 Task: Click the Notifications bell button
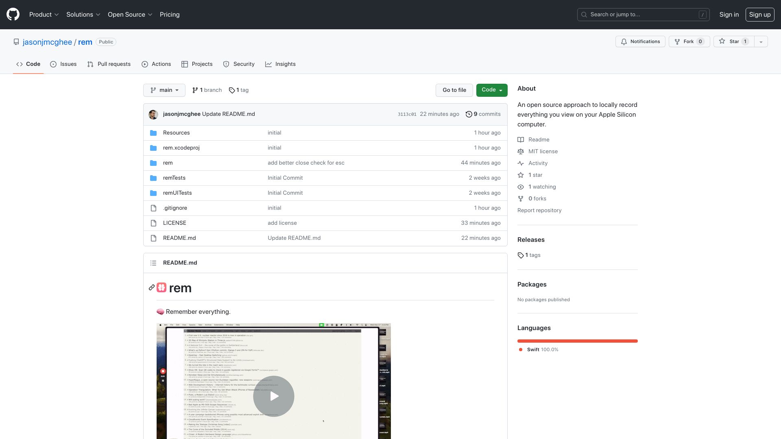[x=640, y=41]
